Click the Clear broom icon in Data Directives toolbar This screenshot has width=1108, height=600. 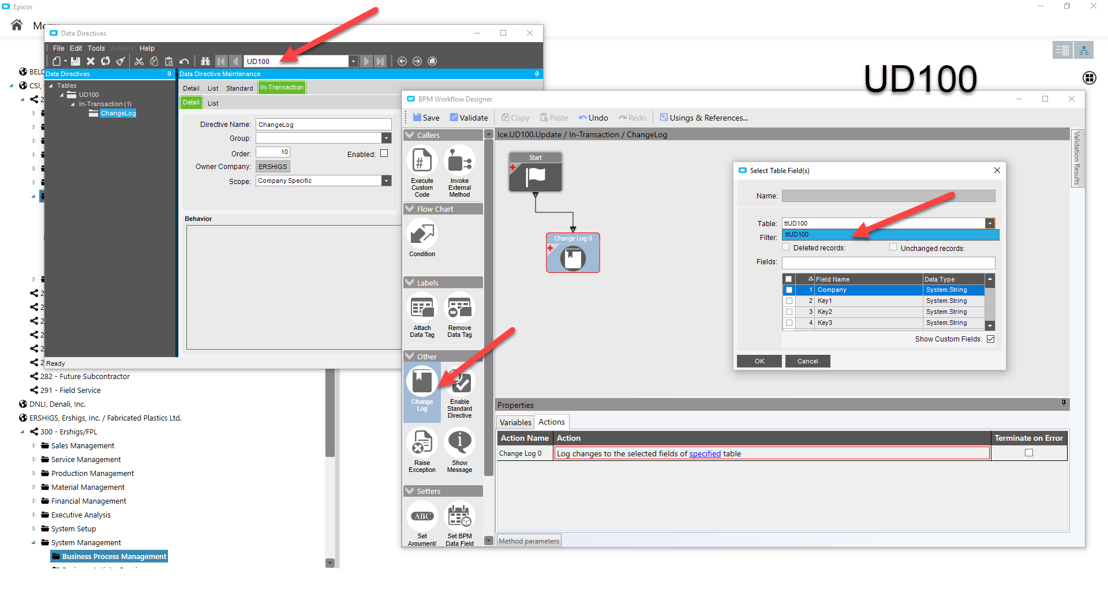point(121,61)
